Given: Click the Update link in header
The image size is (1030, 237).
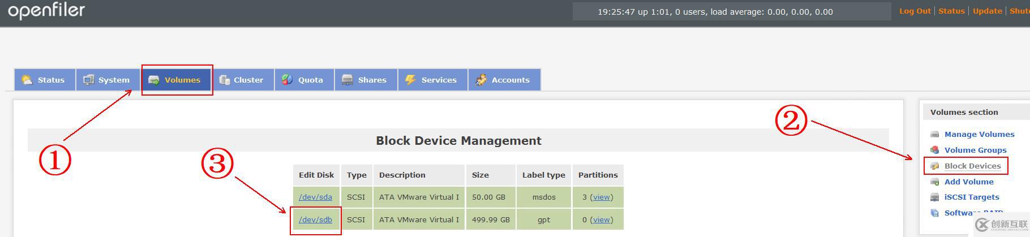Looking at the screenshot, I should click(987, 11).
